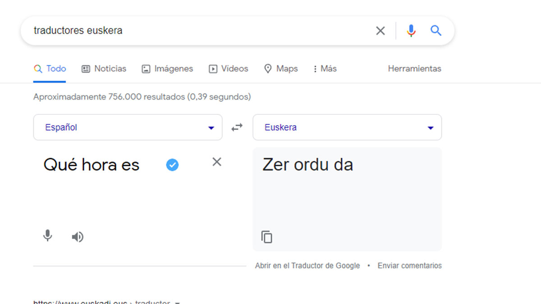541x304 pixels.
Task: Open Abrir en el Traductor de Google
Action: click(x=307, y=266)
